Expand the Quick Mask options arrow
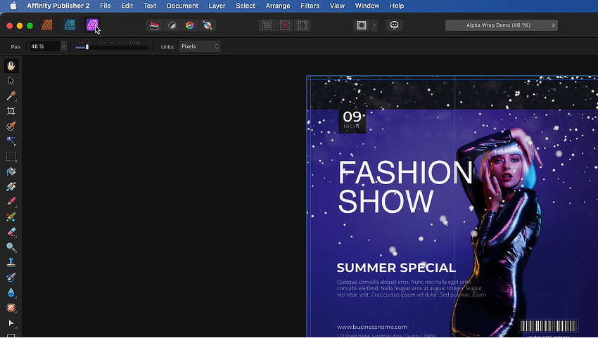Image resolution: width=598 pixels, height=338 pixels. [x=374, y=25]
